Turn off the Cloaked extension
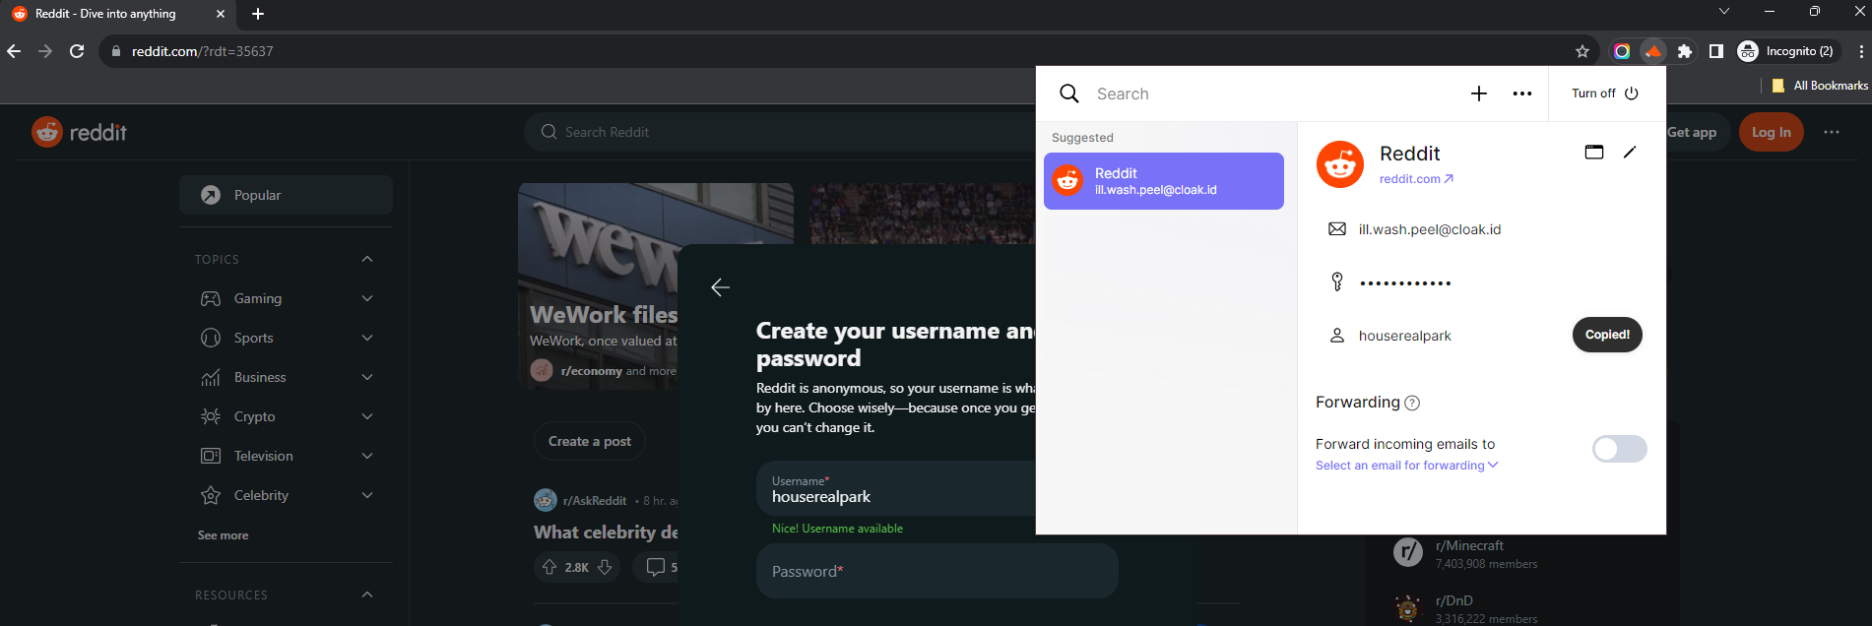 1605,94
